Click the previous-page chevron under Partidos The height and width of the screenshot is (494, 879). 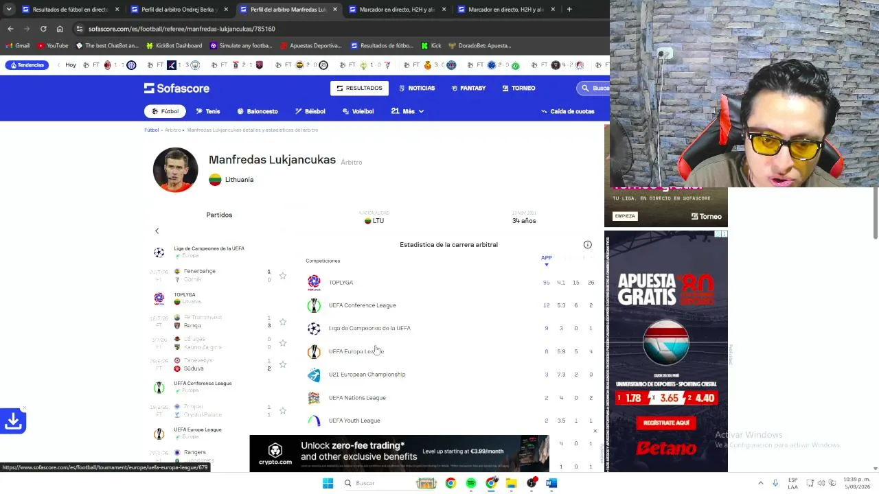coord(157,231)
